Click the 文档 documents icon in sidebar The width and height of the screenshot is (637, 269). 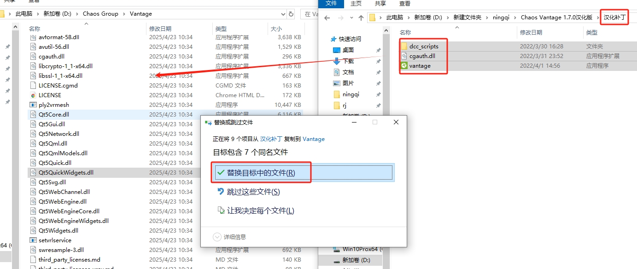337,72
